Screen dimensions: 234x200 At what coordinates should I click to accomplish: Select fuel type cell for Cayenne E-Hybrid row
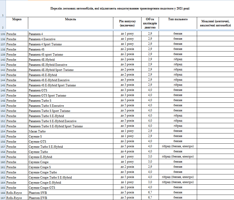tap(178, 157)
